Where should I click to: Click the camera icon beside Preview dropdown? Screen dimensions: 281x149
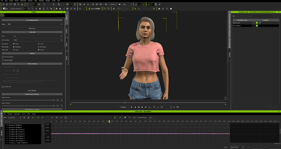(x=120, y=4)
